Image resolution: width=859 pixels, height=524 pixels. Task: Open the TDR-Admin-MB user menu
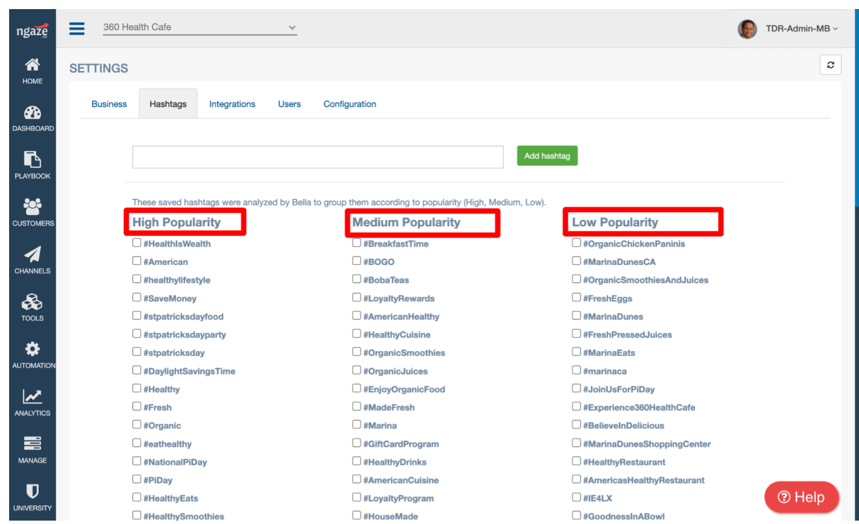pos(802,28)
